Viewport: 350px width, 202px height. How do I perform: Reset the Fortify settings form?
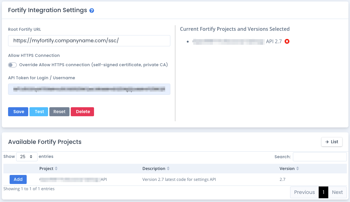tap(59, 112)
